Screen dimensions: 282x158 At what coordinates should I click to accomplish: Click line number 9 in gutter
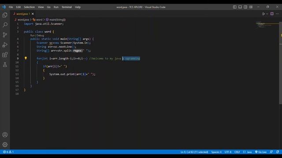[x=18, y=58]
